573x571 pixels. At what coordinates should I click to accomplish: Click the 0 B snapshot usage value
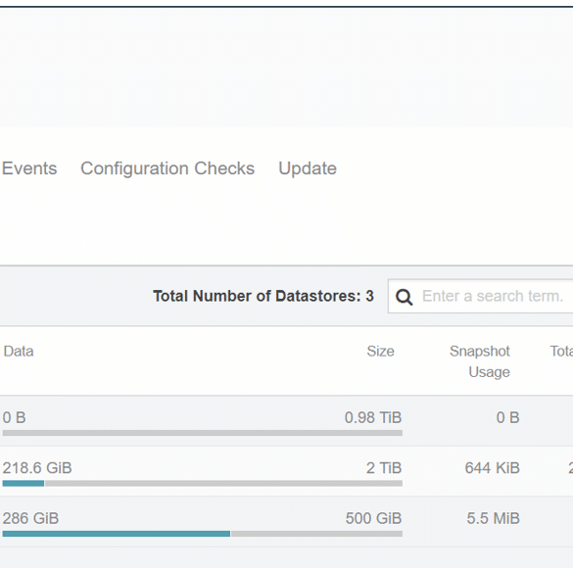click(x=507, y=417)
